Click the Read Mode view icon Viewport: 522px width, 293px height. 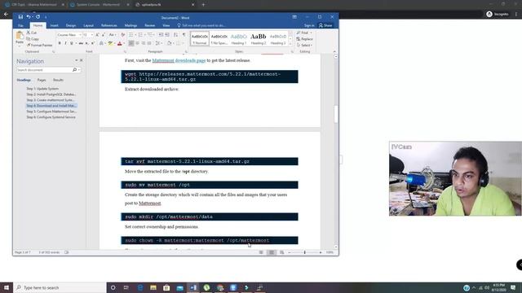tap(261, 252)
